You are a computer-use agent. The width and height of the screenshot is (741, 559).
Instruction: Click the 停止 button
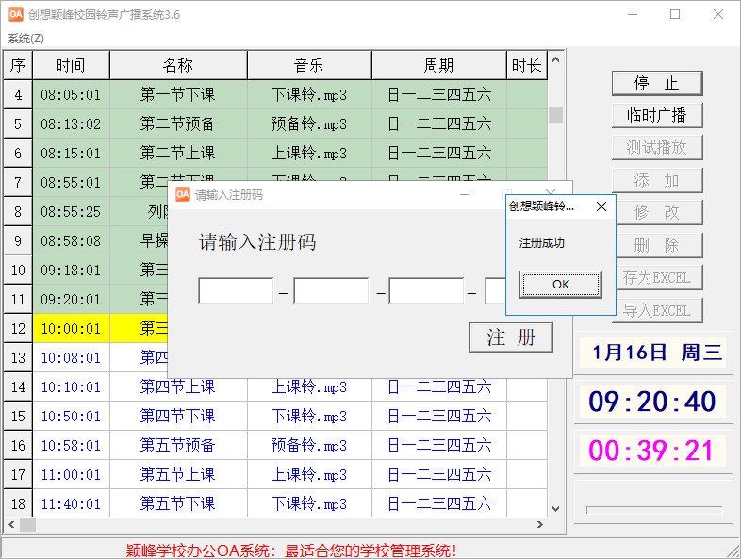(x=657, y=83)
